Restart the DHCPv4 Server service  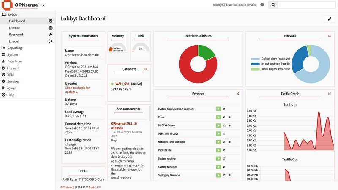[x=224, y=125]
